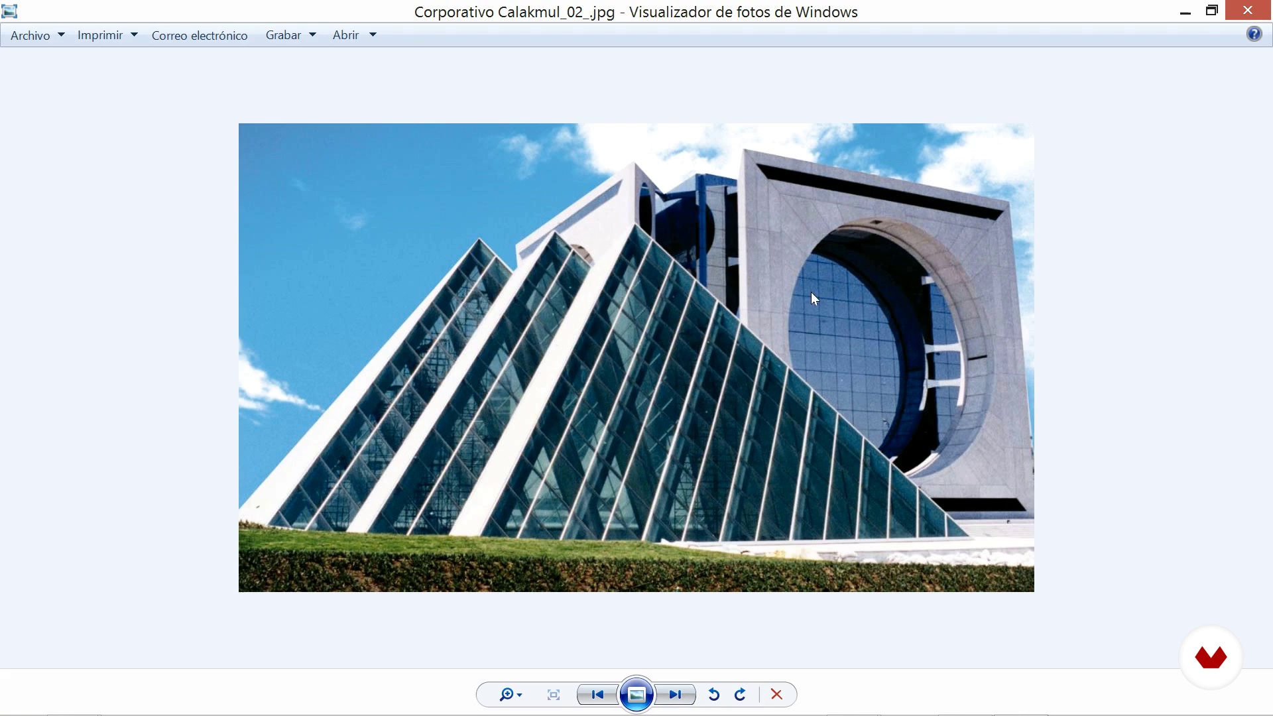Screen dimensions: 1273x716
Task: Start the slideshow with center button
Action: point(636,695)
